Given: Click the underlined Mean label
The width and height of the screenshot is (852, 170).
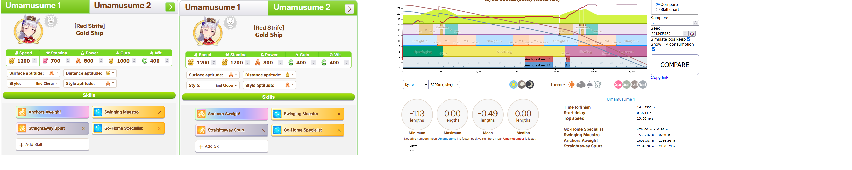Looking at the screenshot, I should (488, 133).
